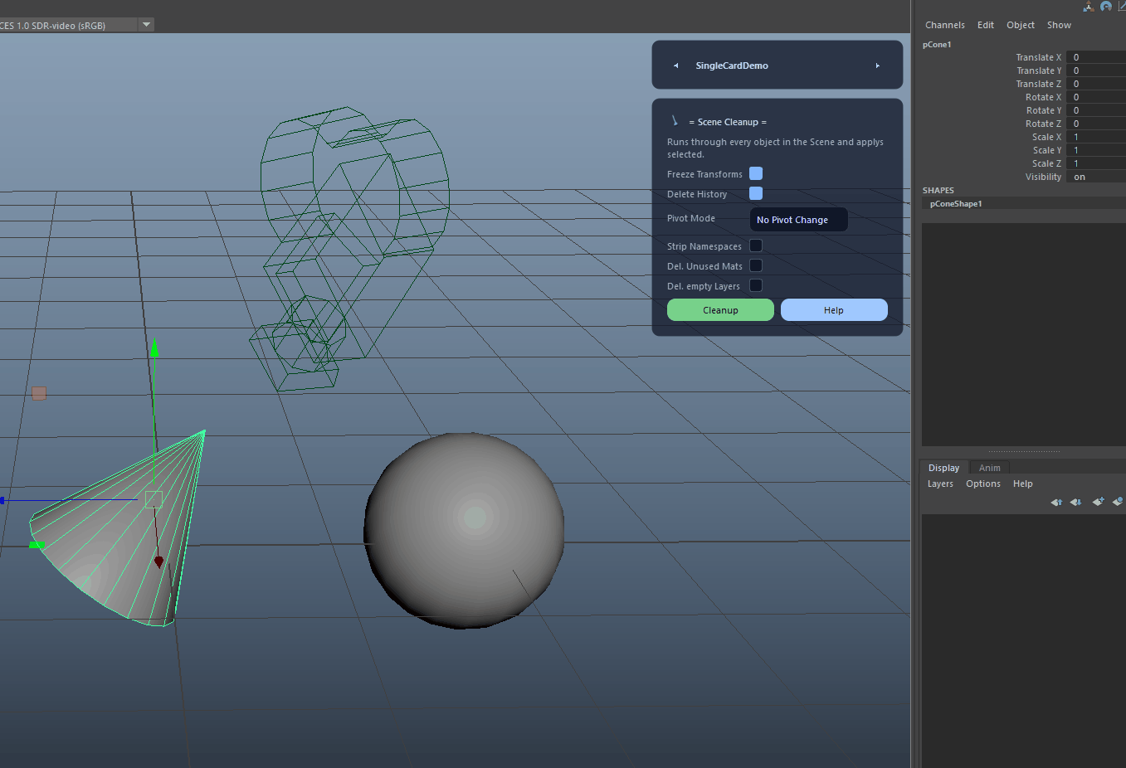
Task: Click next card arrow right of SingleCardDemo
Action: tap(878, 66)
